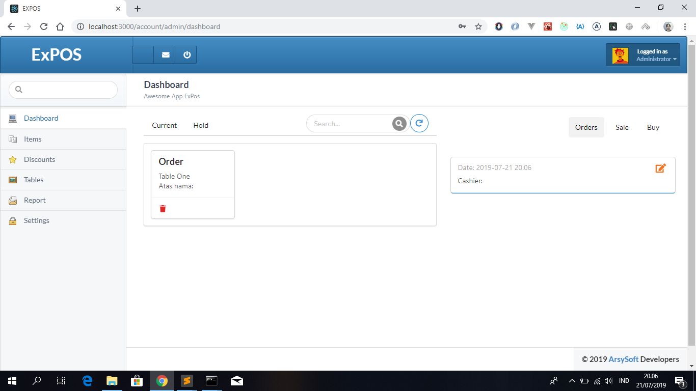Click the magnifier button in Search field

click(x=399, y=124)
